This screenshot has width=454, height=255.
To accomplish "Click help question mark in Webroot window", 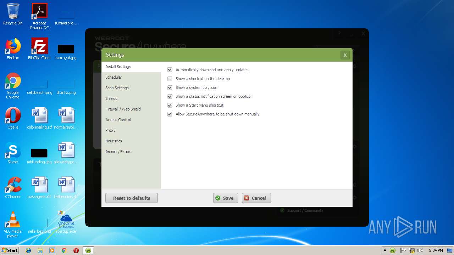I will click(x=339, y=34).
